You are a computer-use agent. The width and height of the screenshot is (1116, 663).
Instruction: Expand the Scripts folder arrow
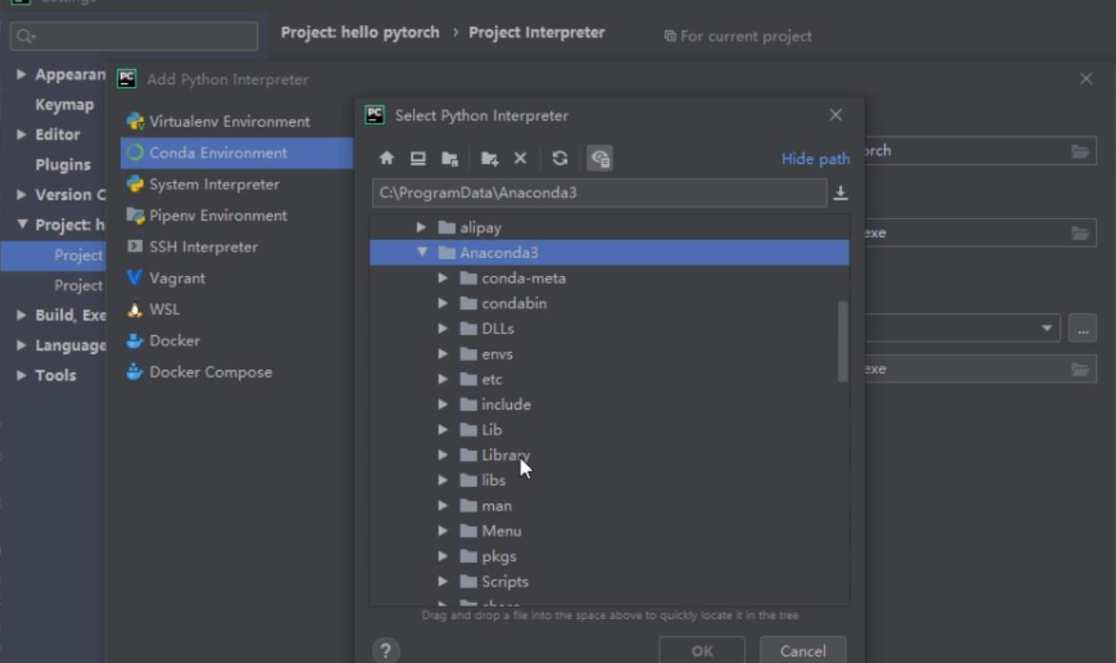(443, 581)
